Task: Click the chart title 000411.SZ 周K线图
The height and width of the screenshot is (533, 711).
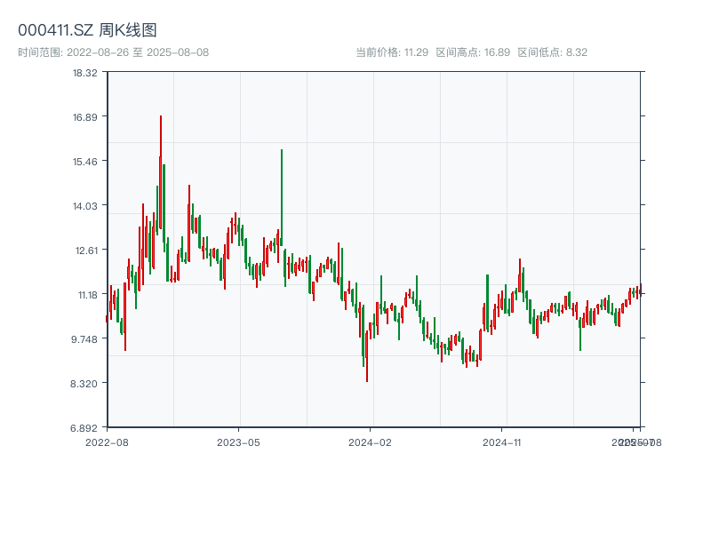Action: [87, 30]
